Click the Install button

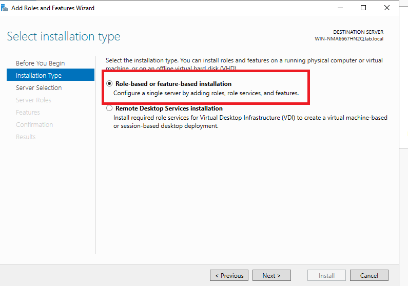(326, 275)
